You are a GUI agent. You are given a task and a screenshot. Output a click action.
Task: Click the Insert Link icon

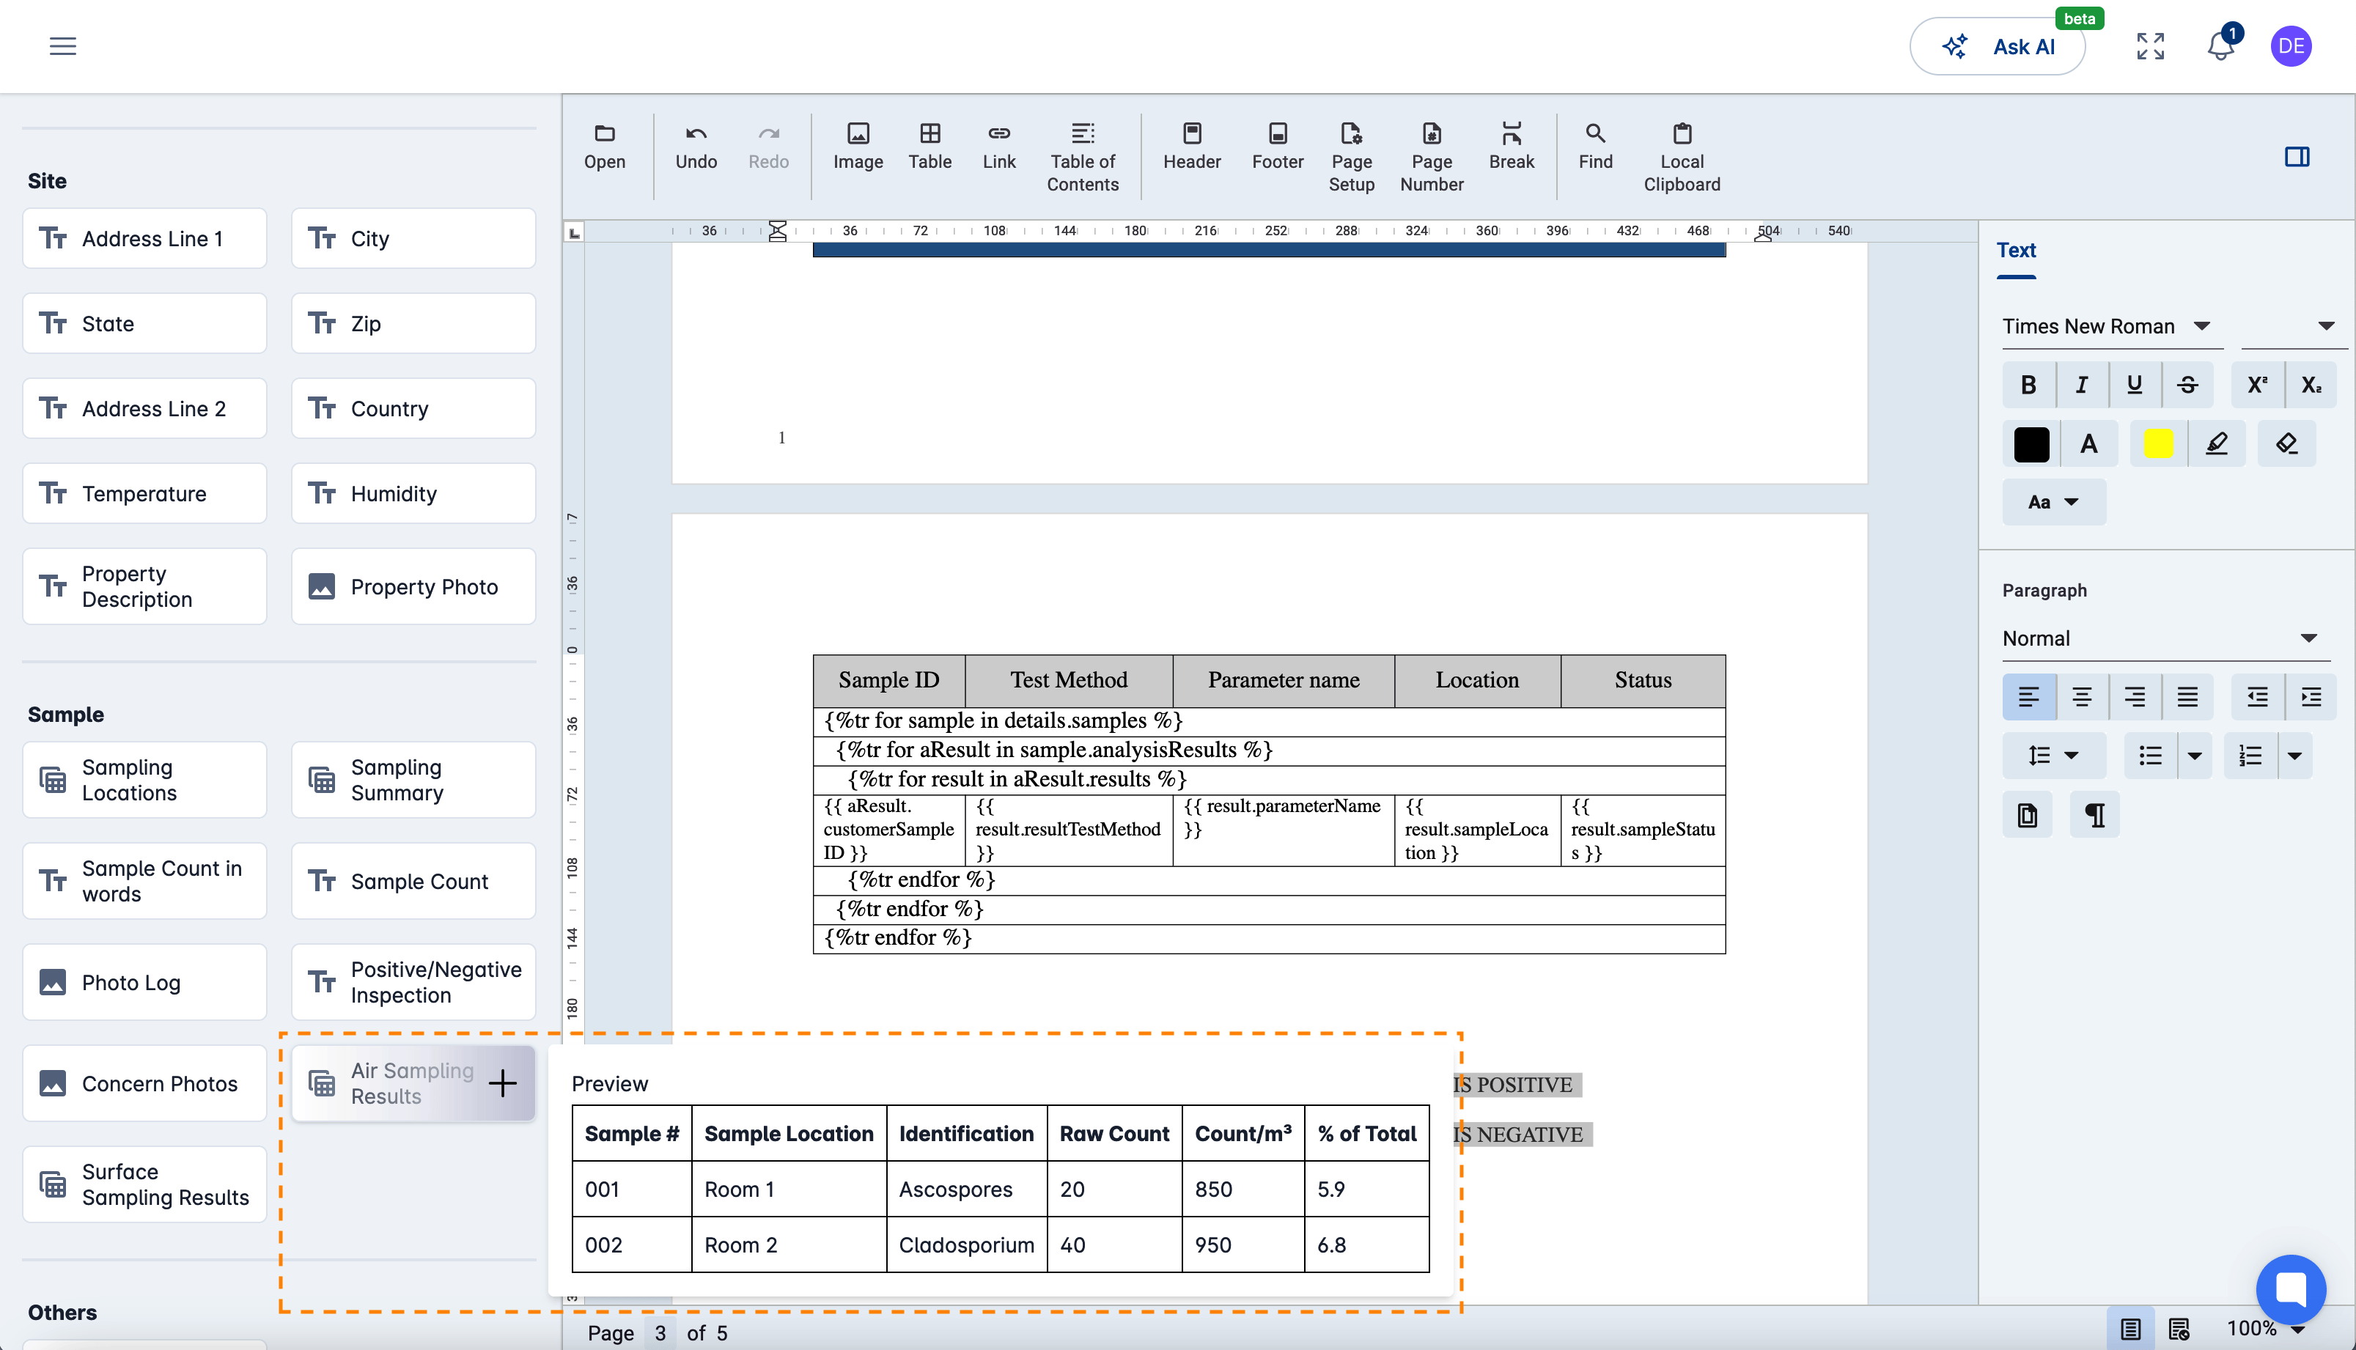pyautogui.click(x=997, y=146)
